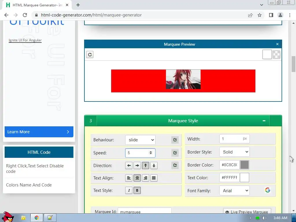Open the gray Border Color swatch
This screenshot has width=296, height=222.
coord(245,165)
